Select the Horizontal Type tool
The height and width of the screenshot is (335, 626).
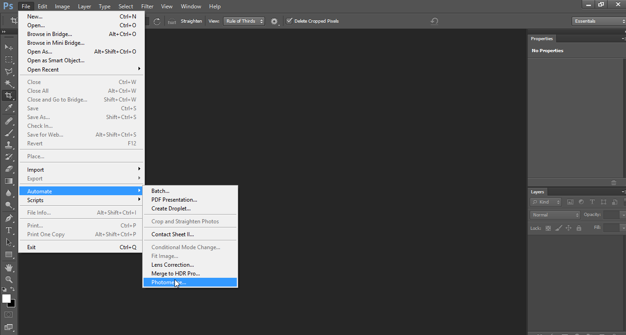[x=9, y=230]
